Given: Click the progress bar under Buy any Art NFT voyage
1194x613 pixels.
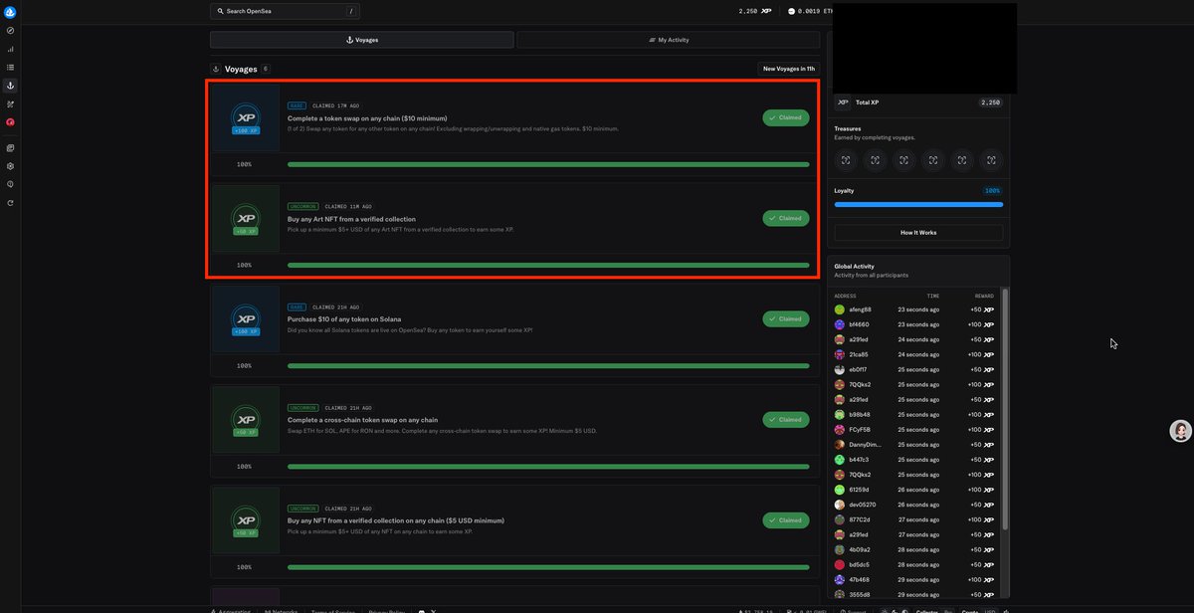Looking at the screenshot, I should click(548, 266).
